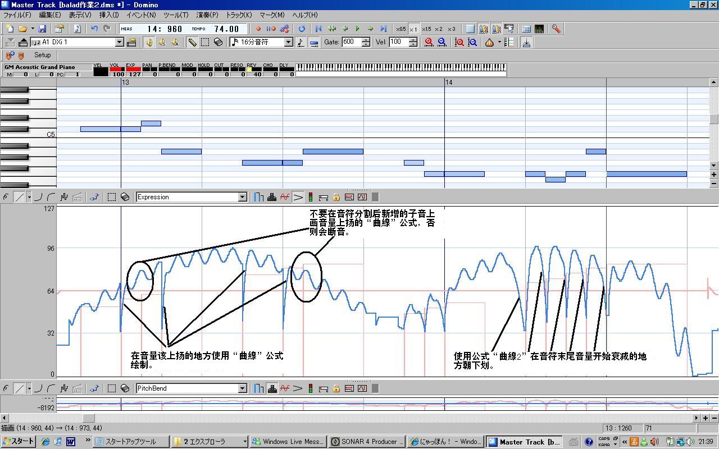The height and width of the screenshot is (449, 719).
Task: Toggle the x2 playback speed button
Action: 439,29
